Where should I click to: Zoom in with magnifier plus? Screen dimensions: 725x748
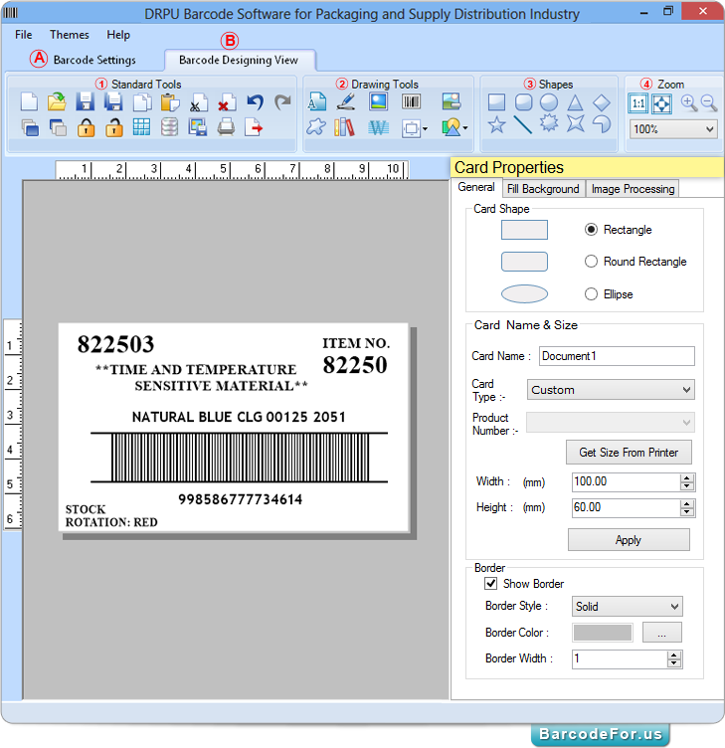689,102
